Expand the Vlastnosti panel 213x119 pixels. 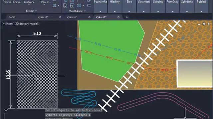pos(143,12)
